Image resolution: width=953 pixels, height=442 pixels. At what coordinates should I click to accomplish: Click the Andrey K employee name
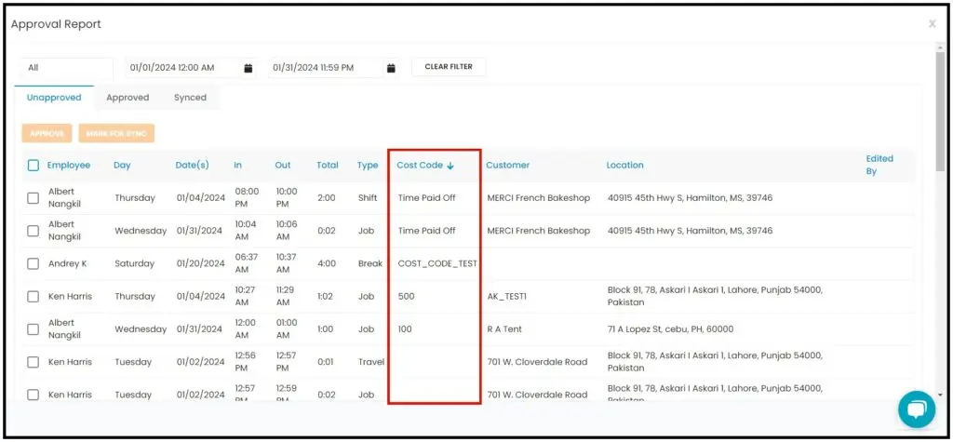(67, 264)
